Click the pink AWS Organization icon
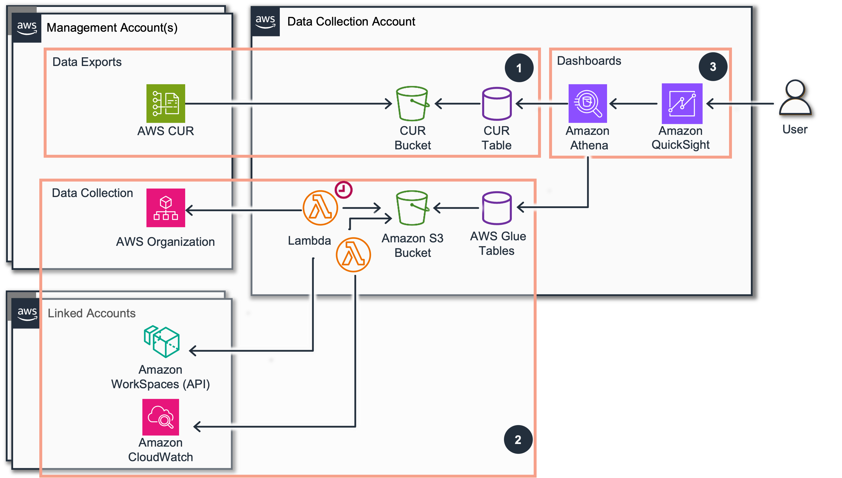The height and width of the screenshot is (478, 842). (x=165, y=207)
